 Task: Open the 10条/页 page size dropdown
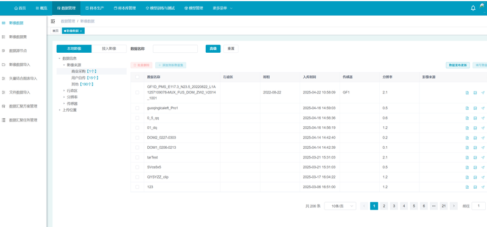tap(340, 206)
